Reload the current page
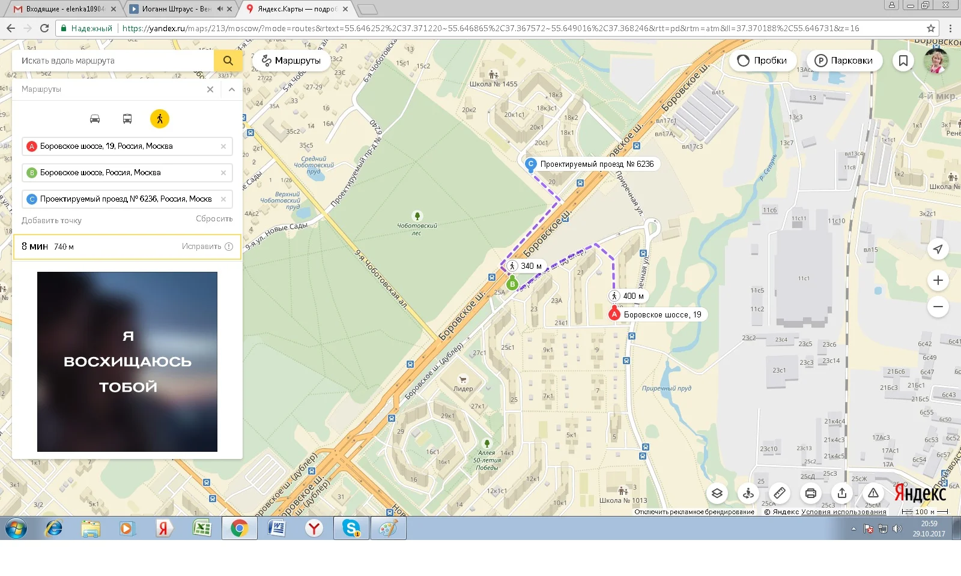 pyautogui.click(x=44, y=28)
